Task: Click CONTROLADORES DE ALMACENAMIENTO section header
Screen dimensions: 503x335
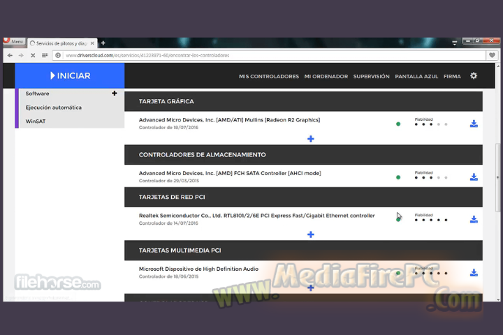Action: tap(303, 155)
